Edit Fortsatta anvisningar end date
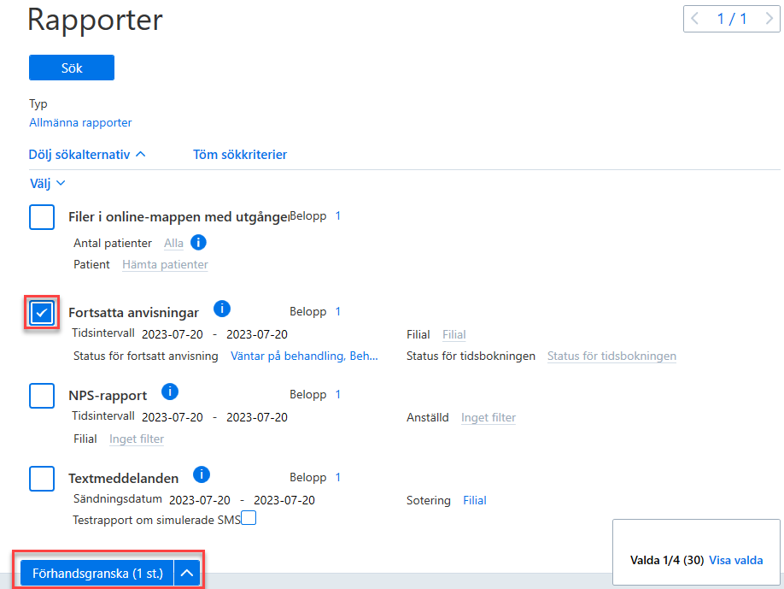784x589 pixels. pos(257,334)
